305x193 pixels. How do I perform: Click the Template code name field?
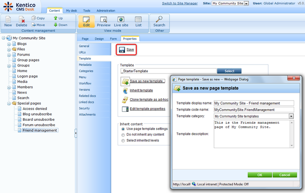click(x=254, y=109)
